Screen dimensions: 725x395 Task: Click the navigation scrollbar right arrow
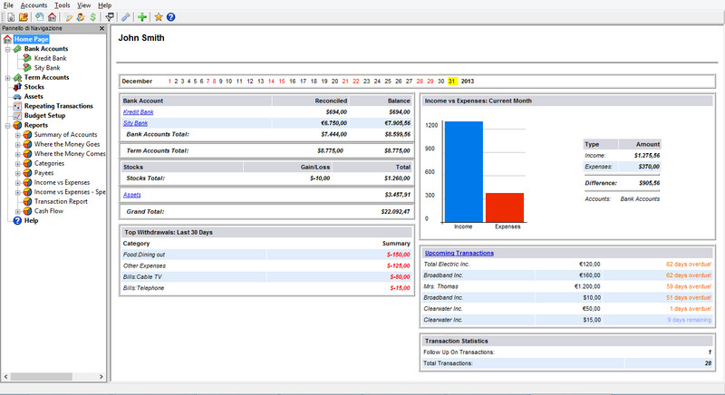pos(101,377)
